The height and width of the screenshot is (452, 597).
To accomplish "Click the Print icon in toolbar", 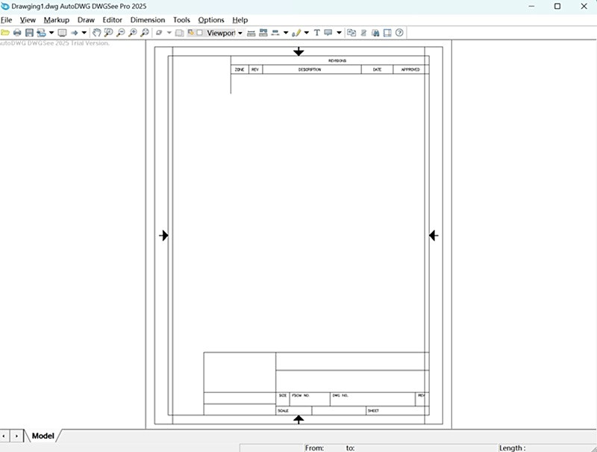I will [17, 33].
